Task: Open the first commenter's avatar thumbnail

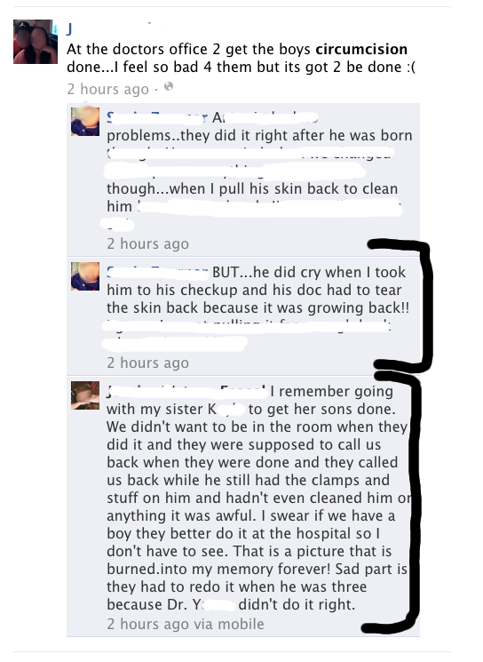Action: (x=85, y=122)
